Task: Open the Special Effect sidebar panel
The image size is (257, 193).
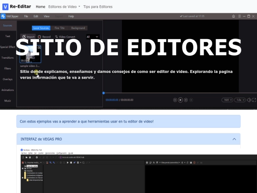Action: coord(8,47)
